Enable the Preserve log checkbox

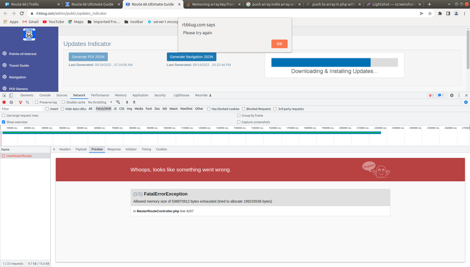coord(37,102)
